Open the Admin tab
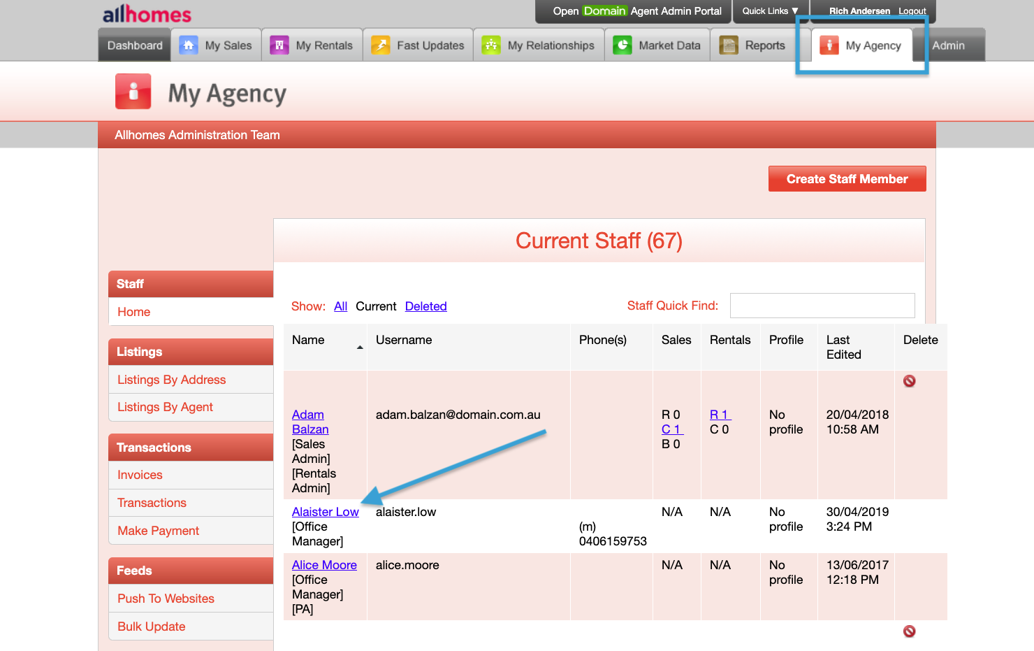This screenshot has height=651, width=1034. [948, 44]
